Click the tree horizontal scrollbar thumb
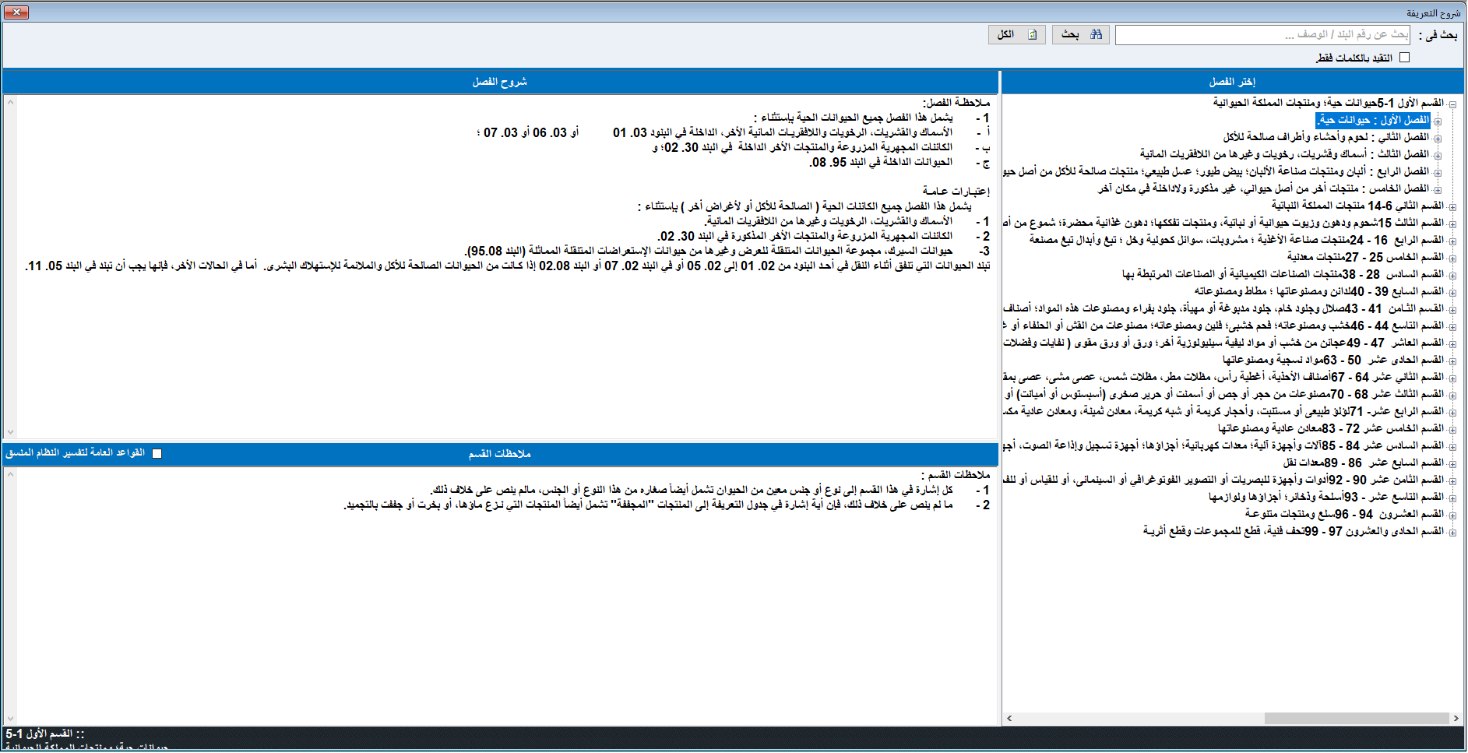The image size is (1468, 753). coord(1356,718)
